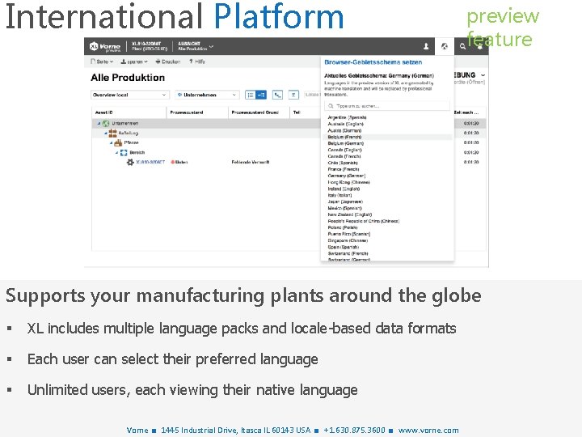
Task: Select Mexico (Spanish) locale
Action: click(x=344, y=208)
